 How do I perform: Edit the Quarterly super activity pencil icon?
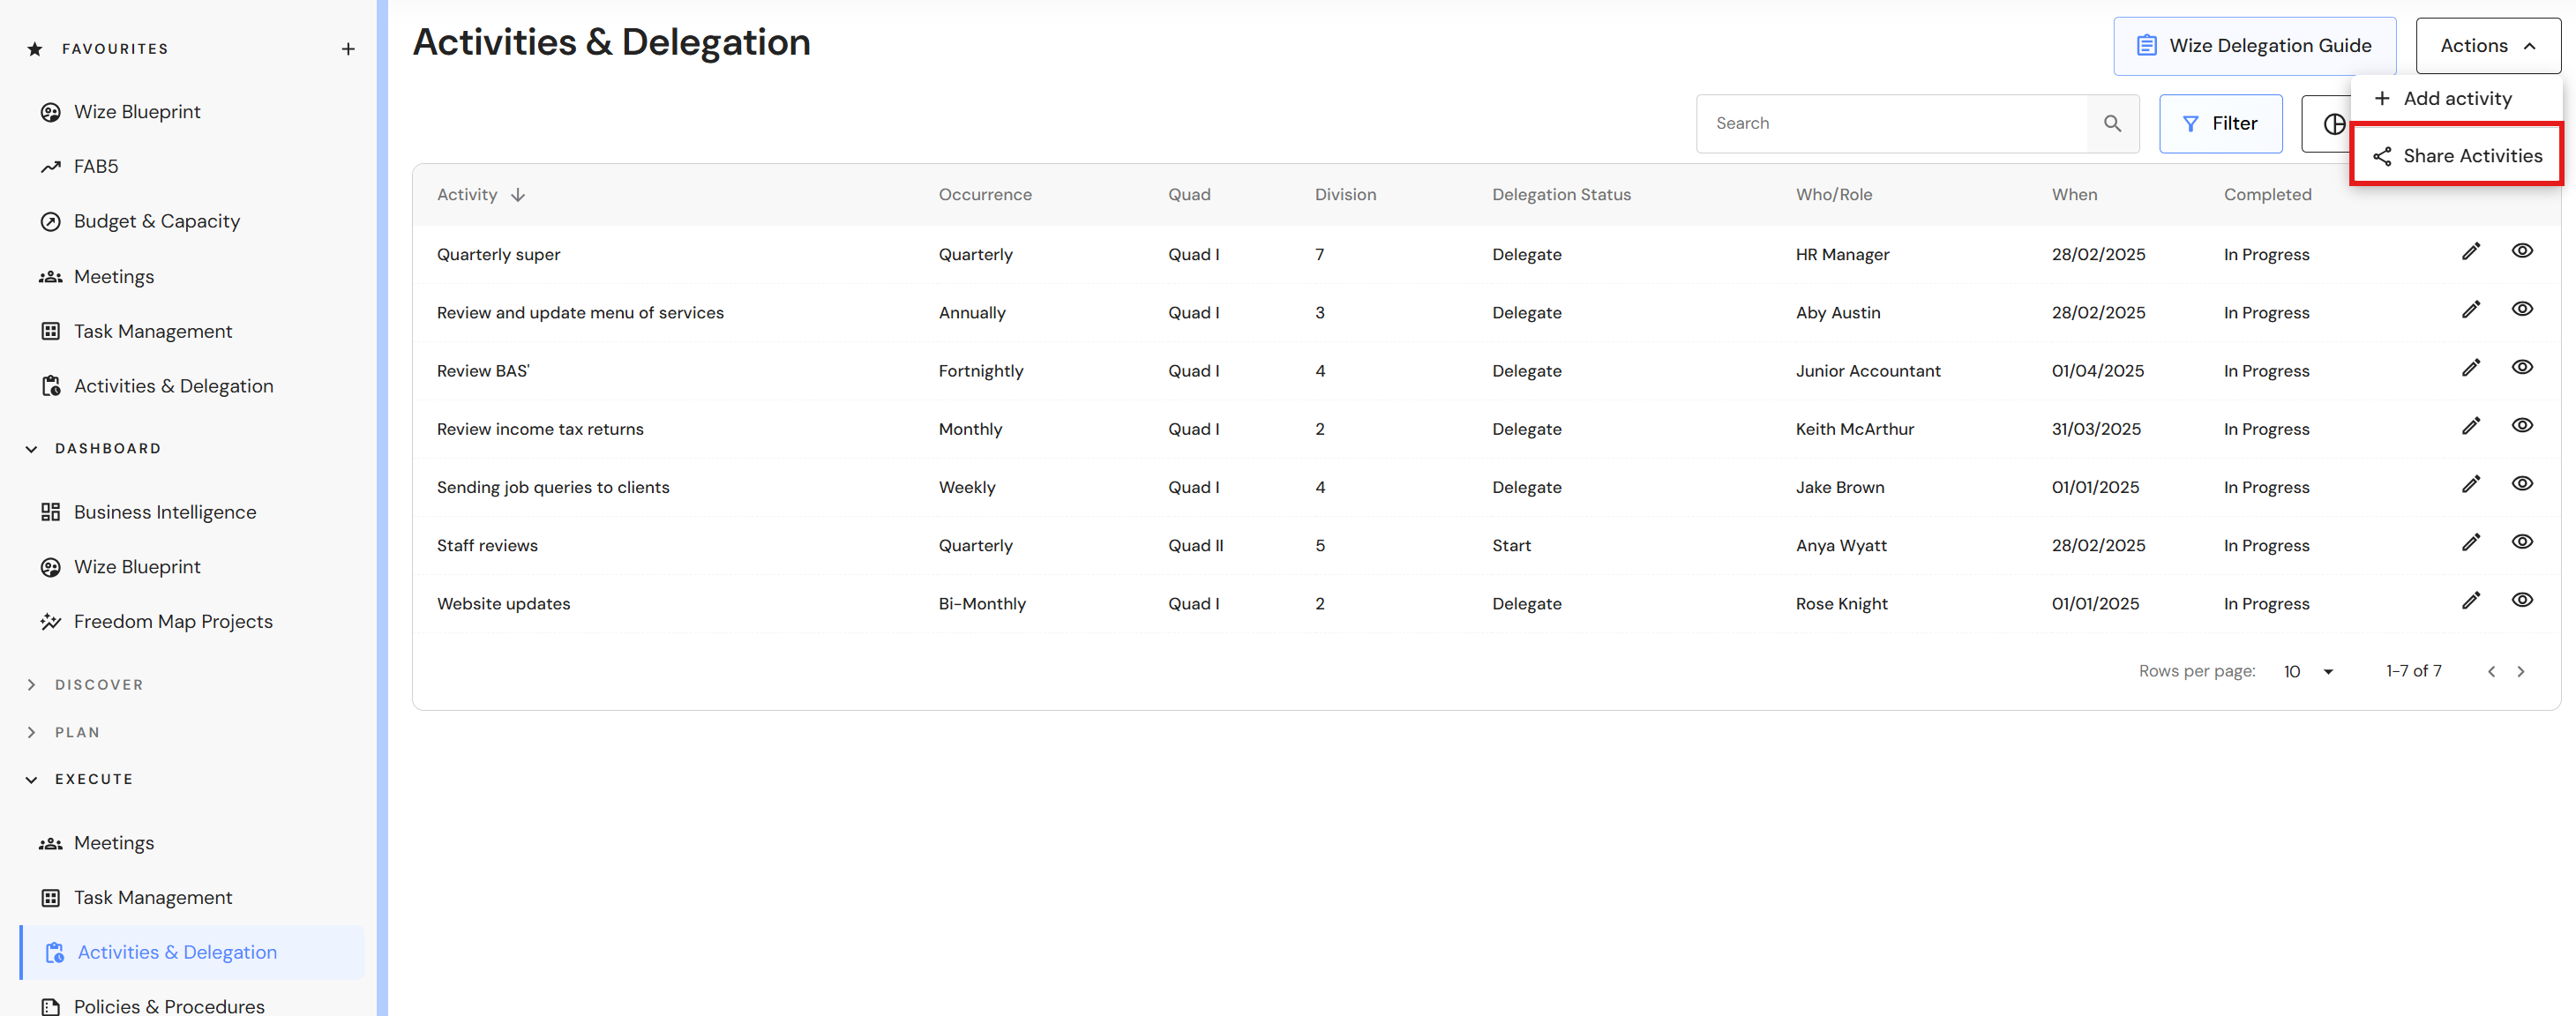pyautogui.click(x=2470, y=252)
